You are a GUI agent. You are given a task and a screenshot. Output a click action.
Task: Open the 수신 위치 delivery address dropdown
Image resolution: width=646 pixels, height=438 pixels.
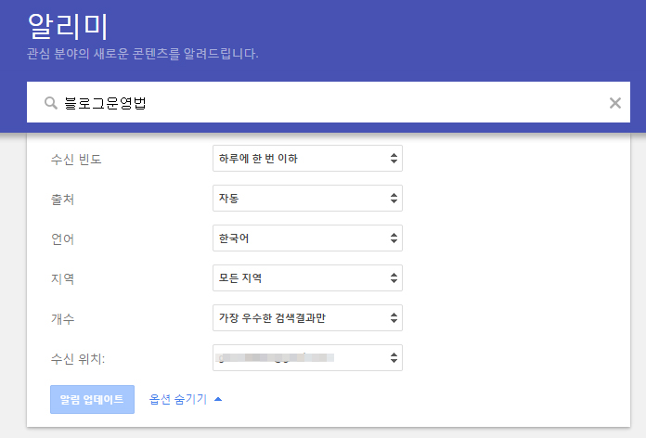306,358
